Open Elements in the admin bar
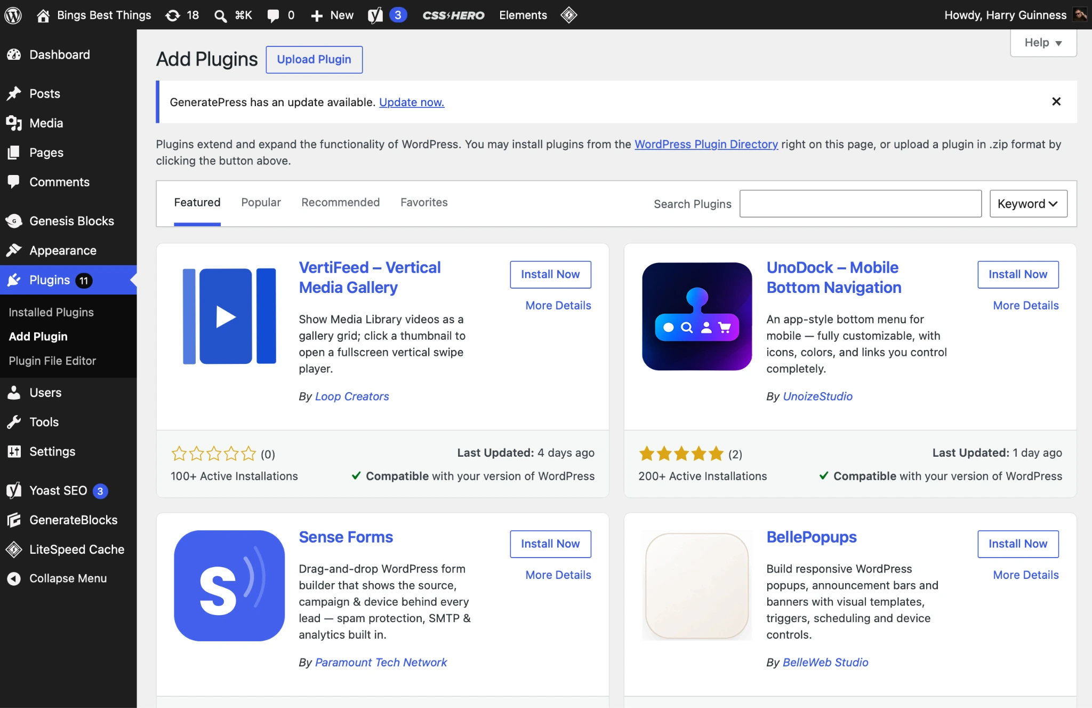1092x708 pixels. [x=523, y=15]
